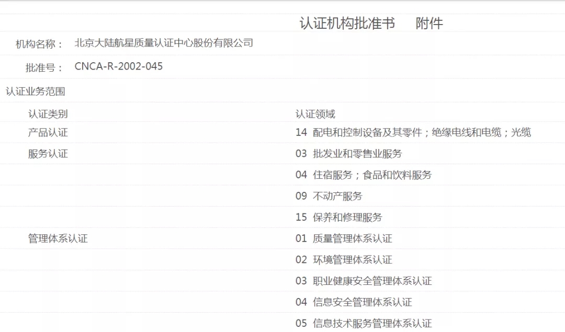Select organization name 北京大陆航星质量认证中心股份有限公司
This screenshot has width=565, height=332.
[164, 43]
